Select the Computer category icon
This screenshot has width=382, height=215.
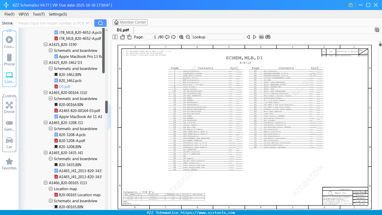(x=9, y=75)
